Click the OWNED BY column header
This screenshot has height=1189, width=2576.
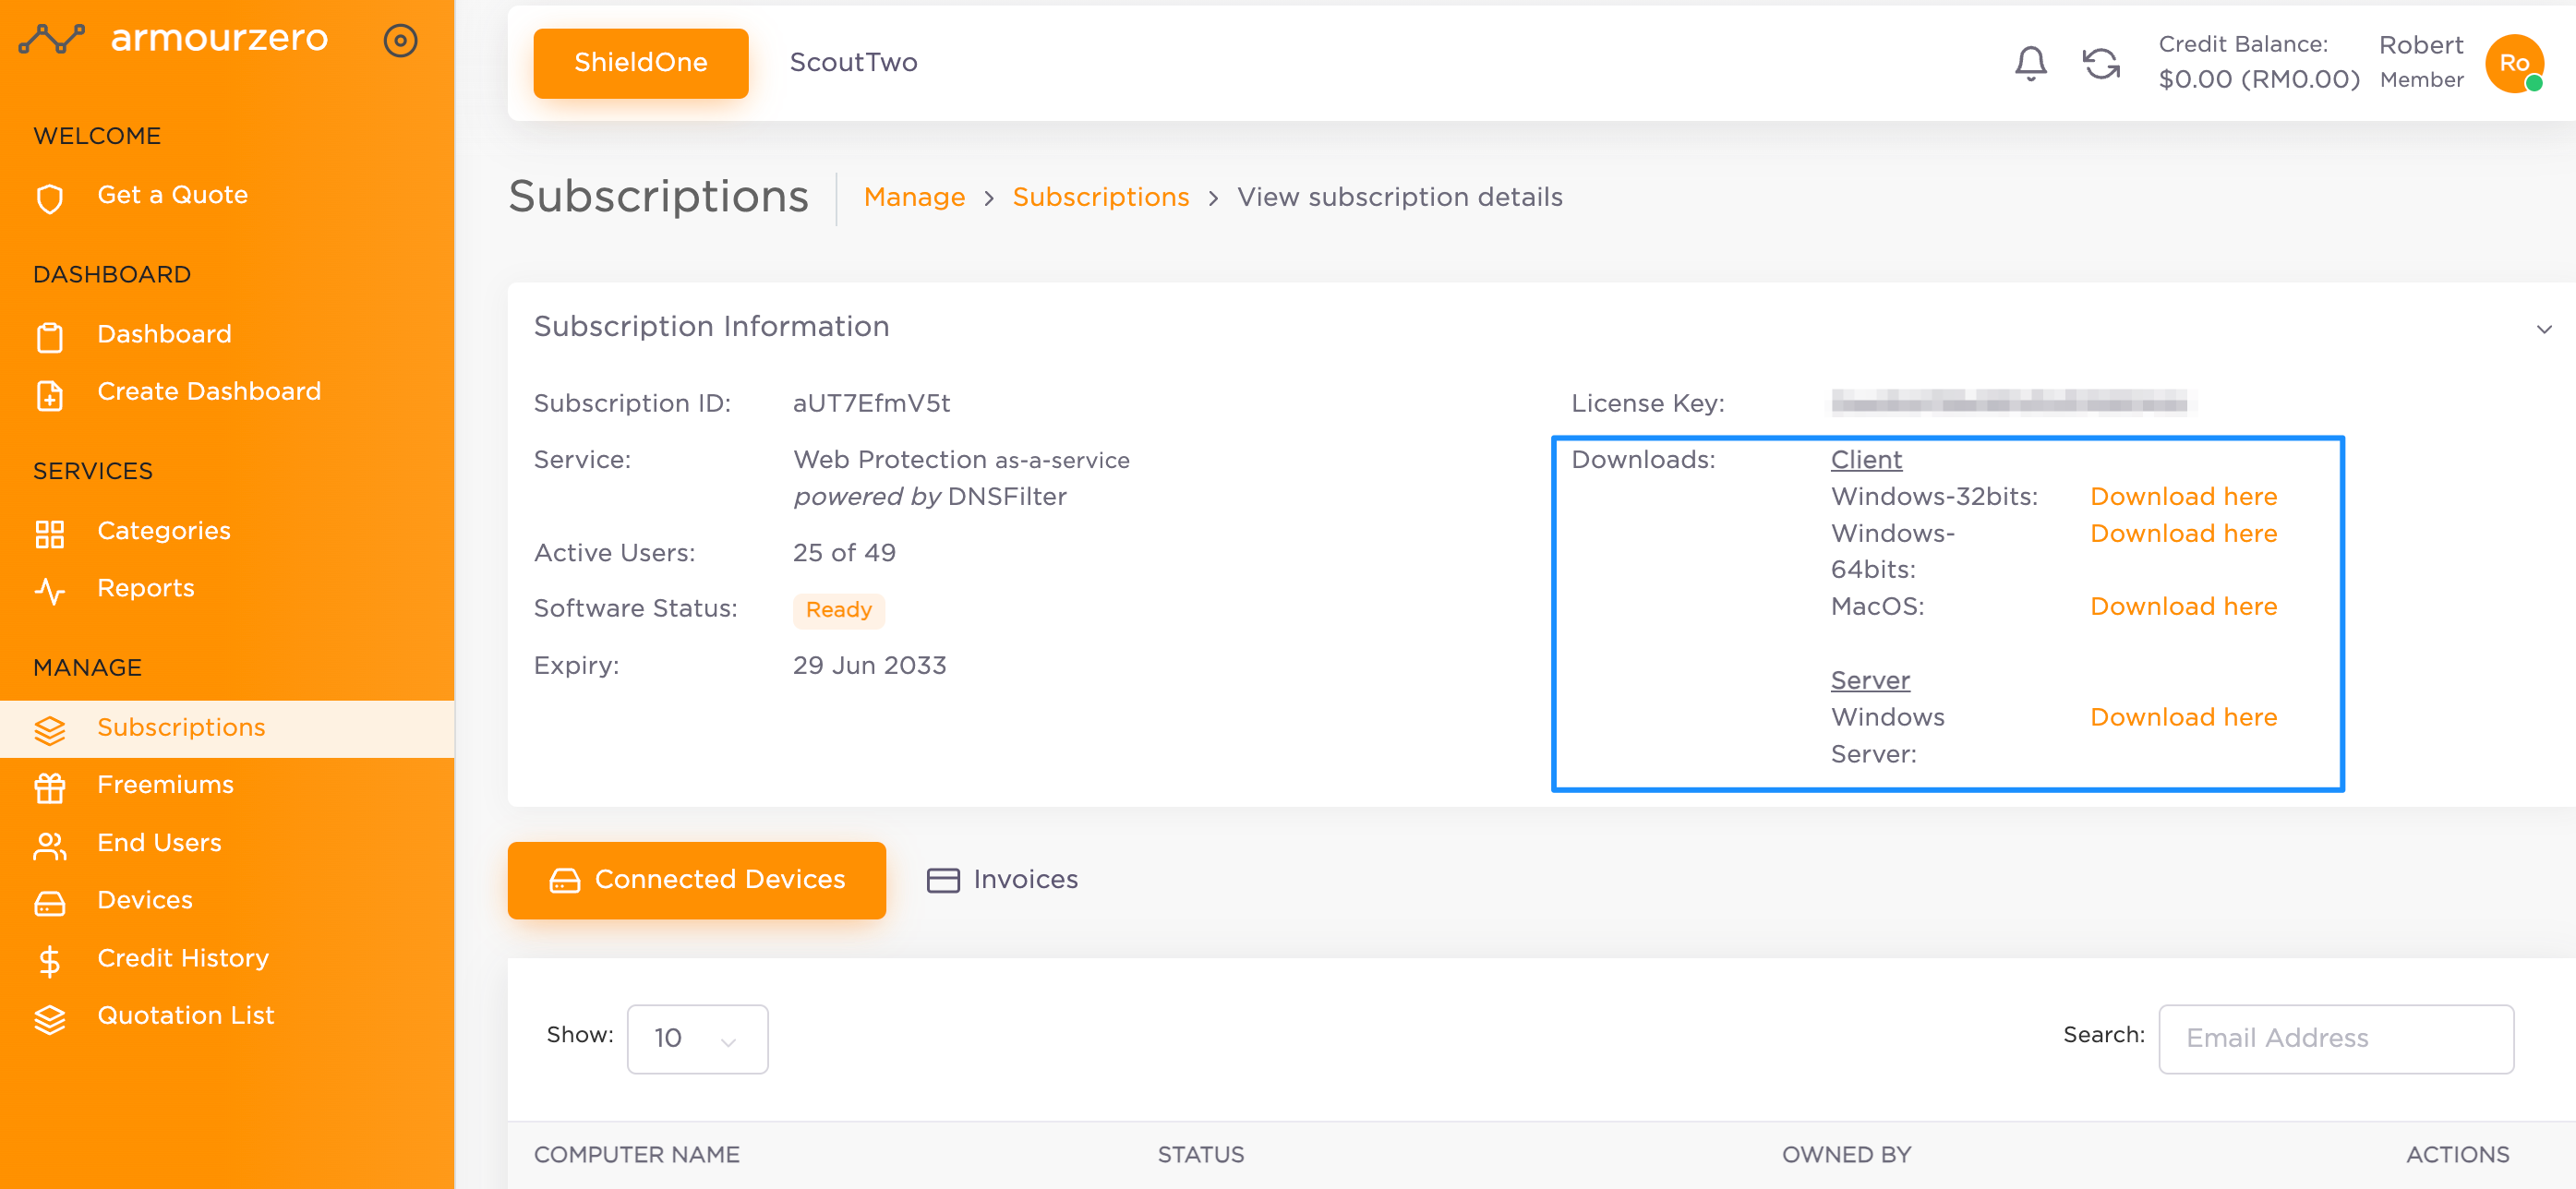point(1845,1154)
